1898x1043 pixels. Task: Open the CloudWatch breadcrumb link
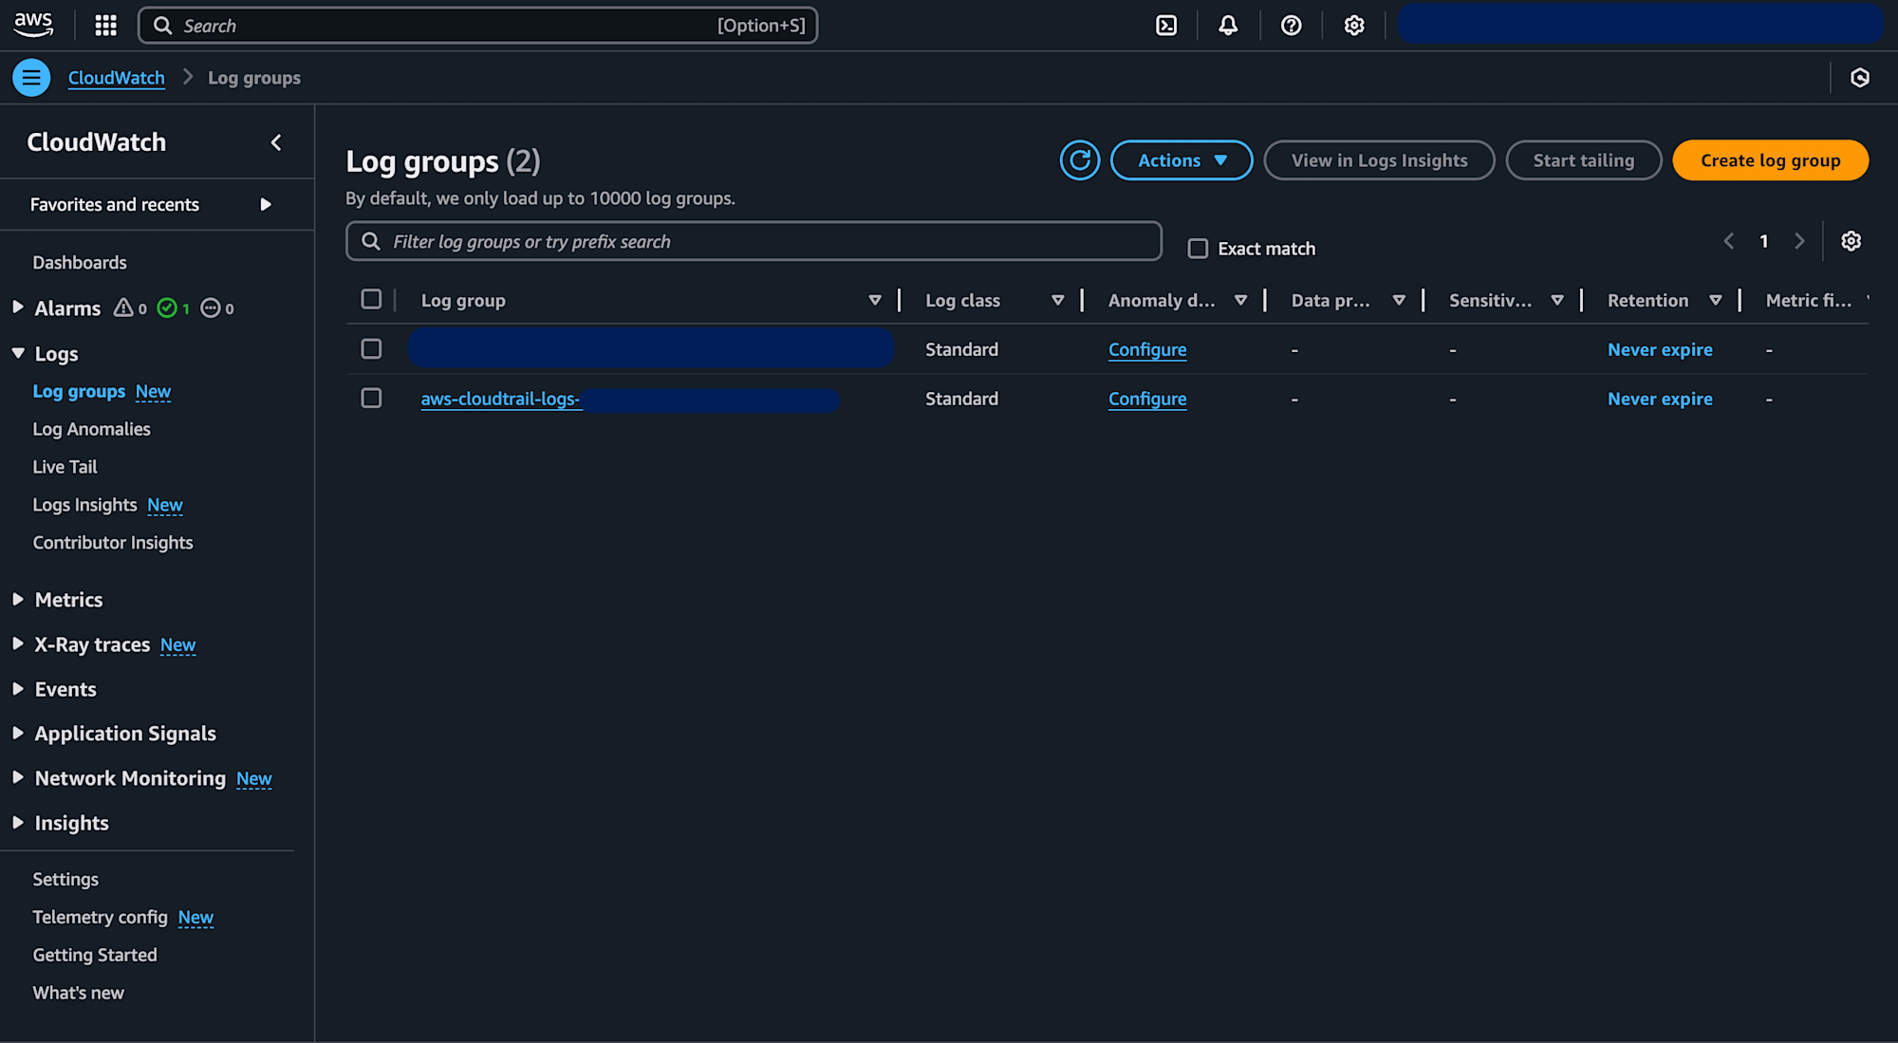(x=116, y=78)
